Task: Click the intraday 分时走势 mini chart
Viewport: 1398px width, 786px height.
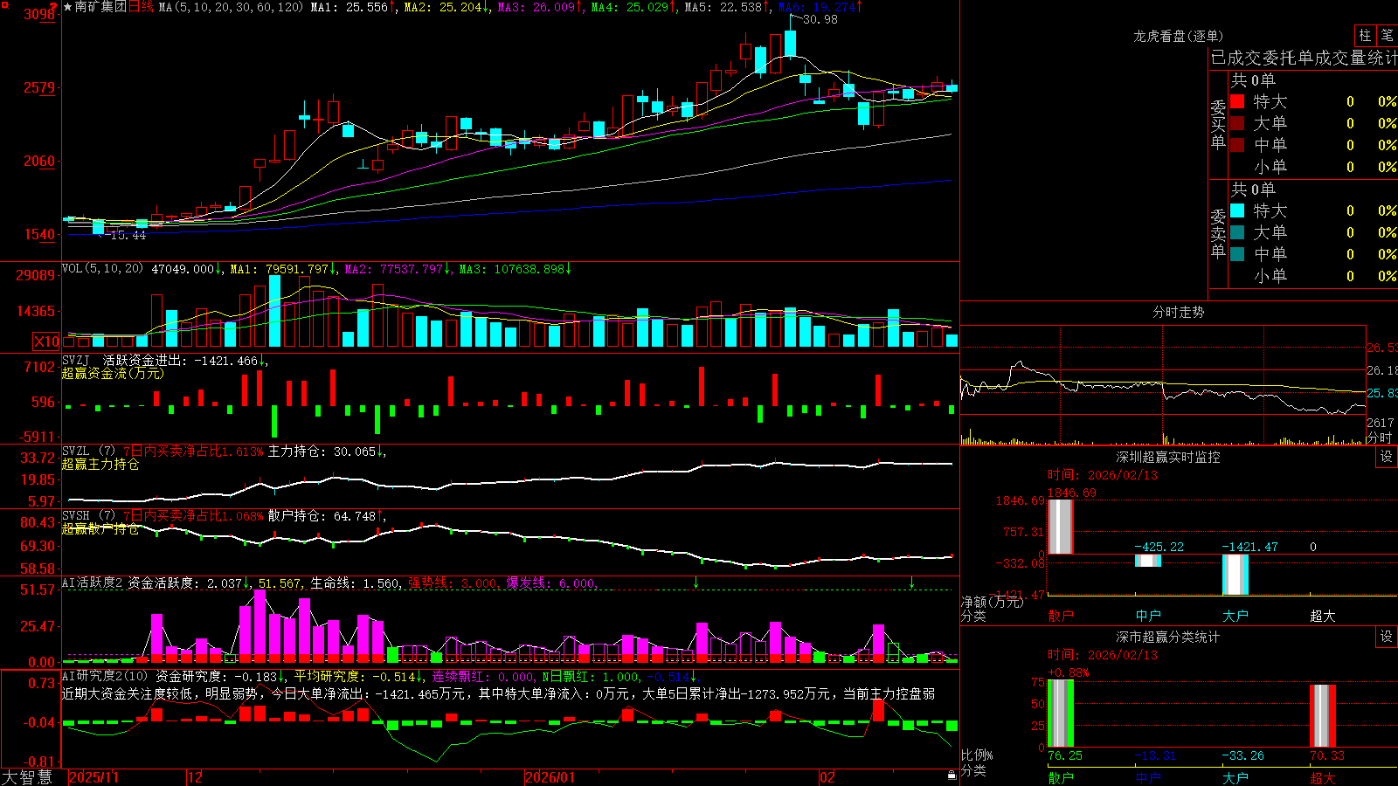Action: 1163,384
